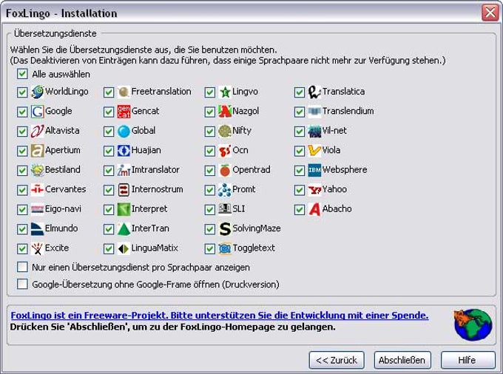Click the SLI icon
Screen dimensions: 503x374
(225, 208)
